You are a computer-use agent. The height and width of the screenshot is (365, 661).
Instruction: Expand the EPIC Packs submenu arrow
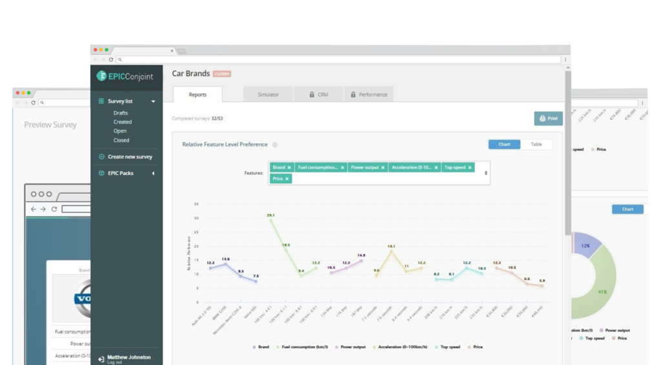[x=153, y=173]
